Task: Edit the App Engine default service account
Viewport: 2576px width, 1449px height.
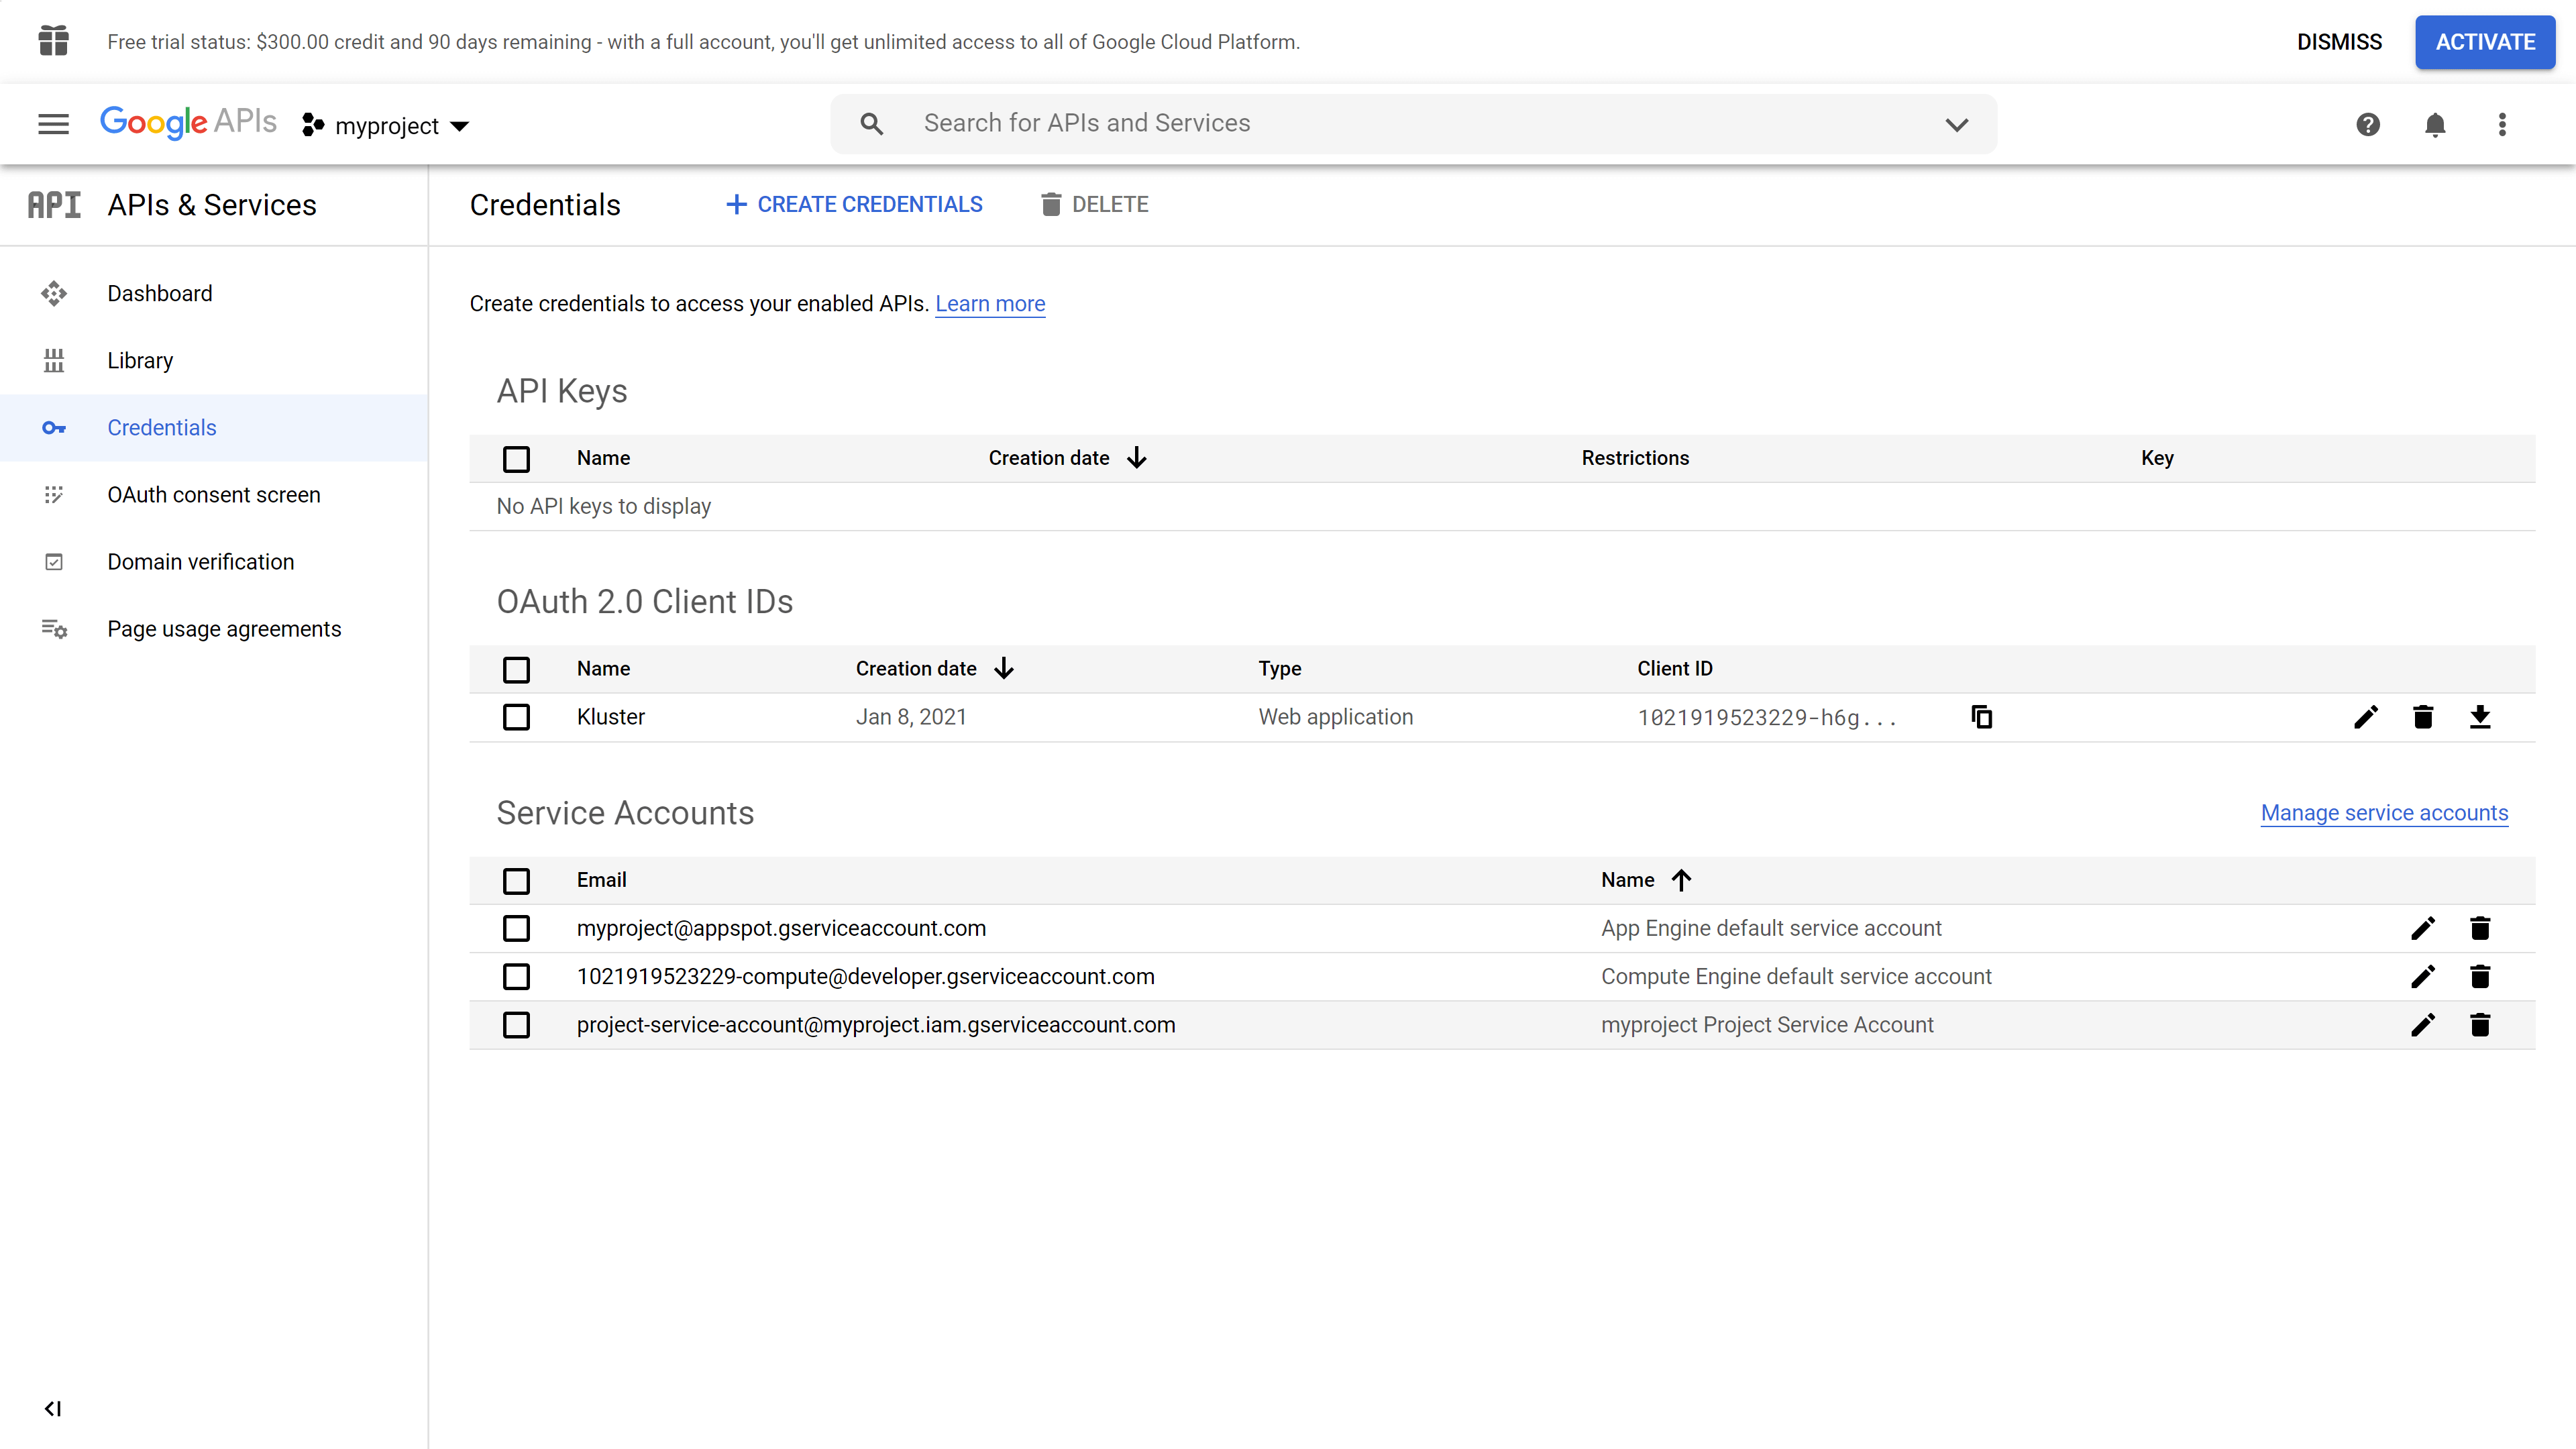Action: pyautogui.click(x=2422, y=928)
